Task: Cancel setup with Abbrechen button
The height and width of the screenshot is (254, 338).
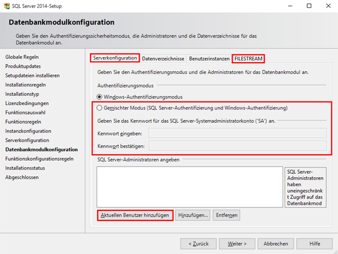Action: coord(276,244)
